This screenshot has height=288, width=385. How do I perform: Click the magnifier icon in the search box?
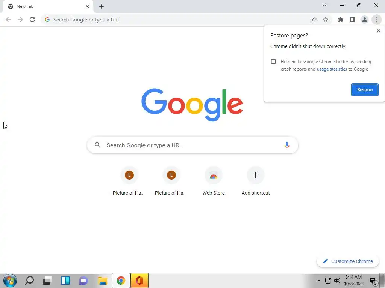[98, 145]
